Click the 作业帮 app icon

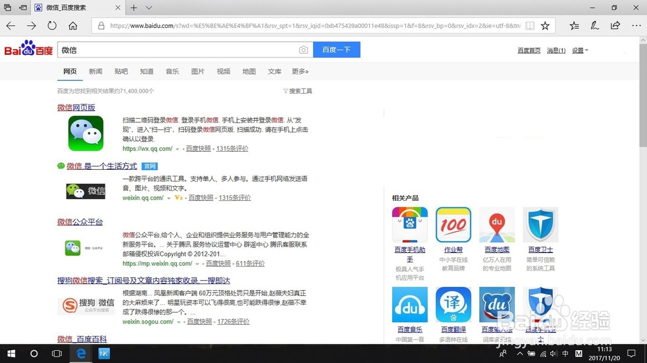click(453, 225)
